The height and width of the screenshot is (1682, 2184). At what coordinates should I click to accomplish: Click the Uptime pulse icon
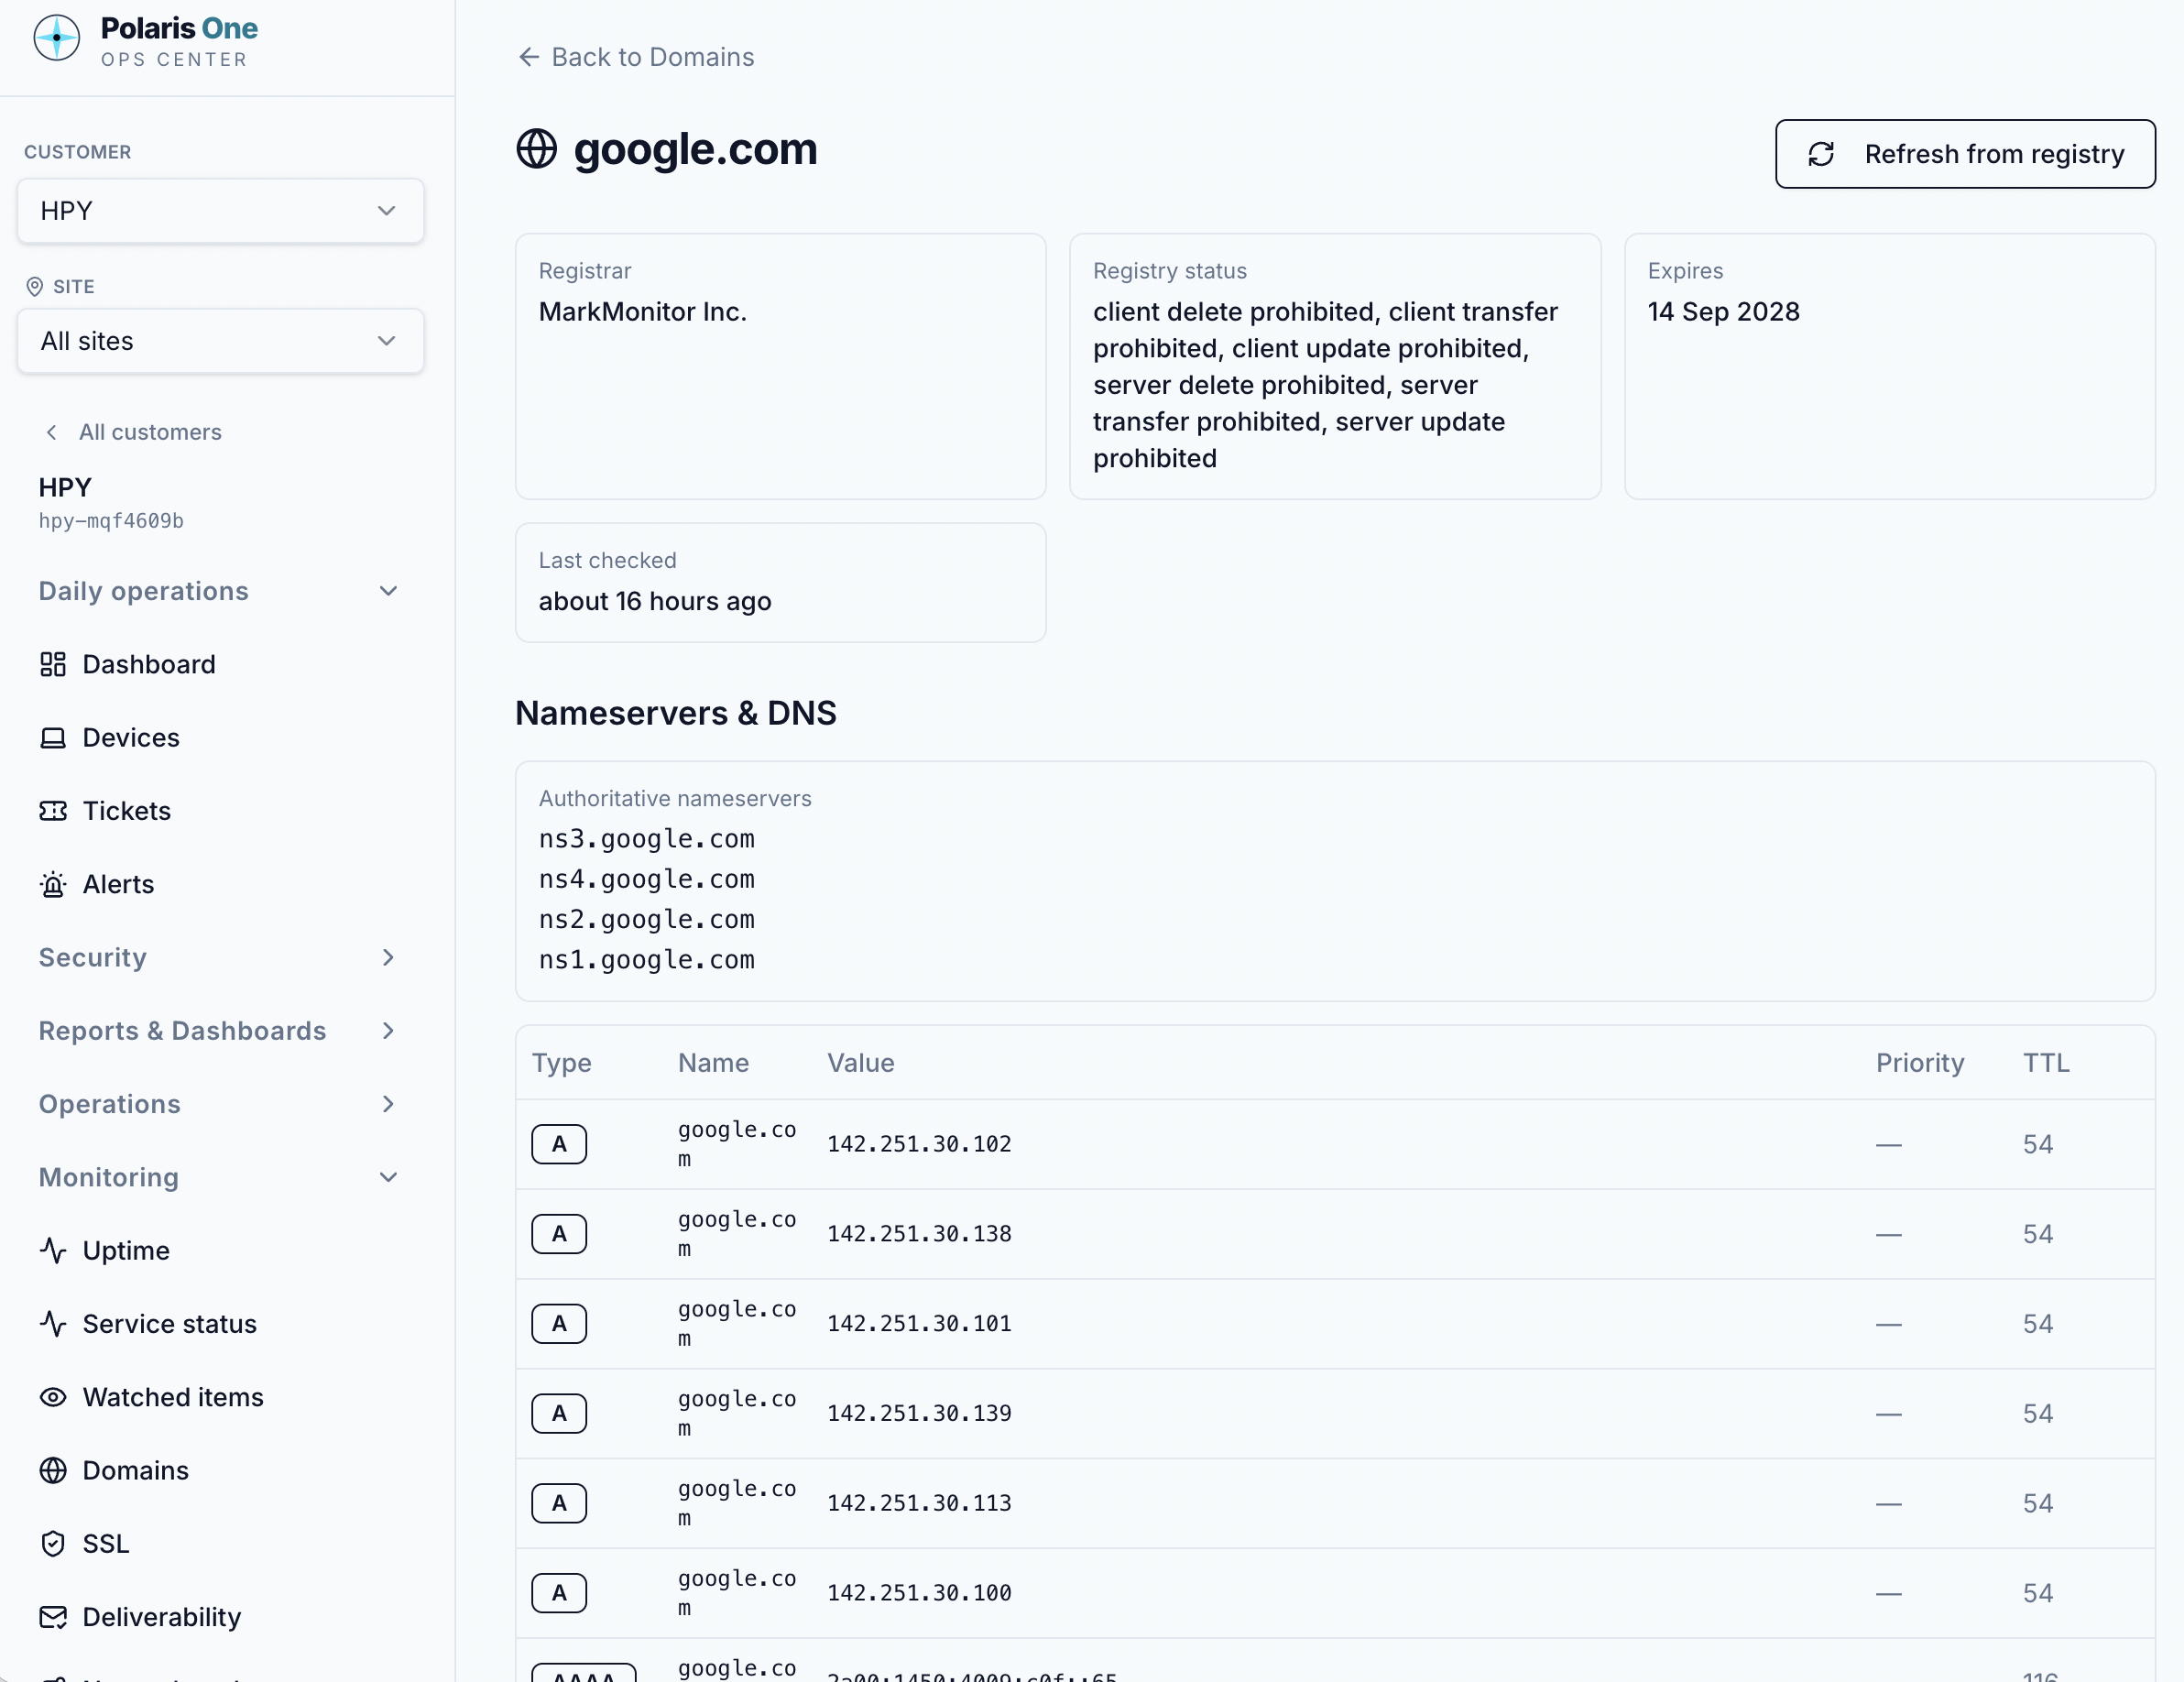coord(53,1250)
